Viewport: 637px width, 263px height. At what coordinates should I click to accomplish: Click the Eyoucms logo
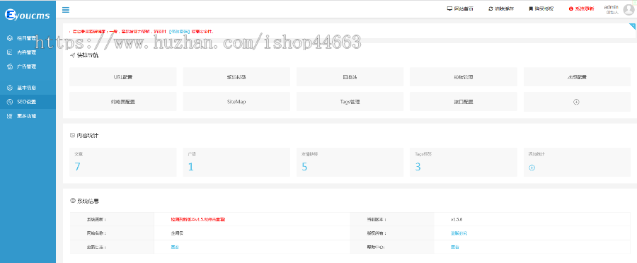(x=27, y=16)
